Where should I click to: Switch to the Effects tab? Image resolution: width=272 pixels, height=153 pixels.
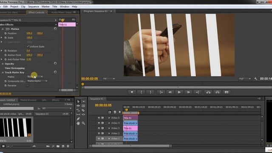click(56, 100)
